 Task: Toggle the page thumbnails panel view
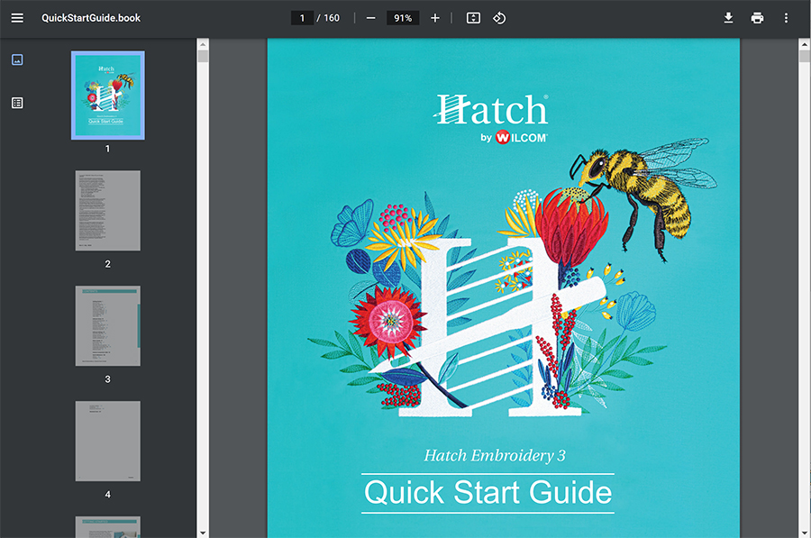(16, 59)
